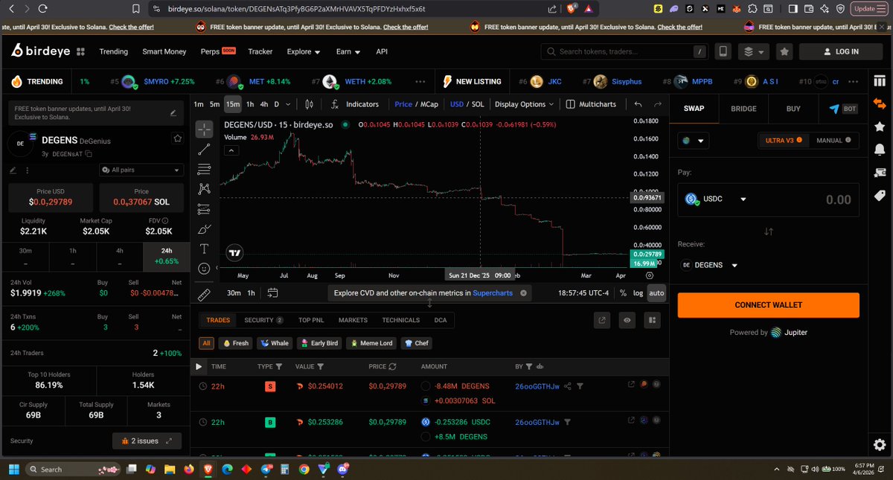
Task: Toggle auto scale on chart
Action: [656, 293]
